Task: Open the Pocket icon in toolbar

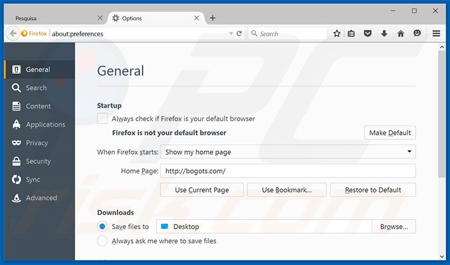Action: (367, 34)
